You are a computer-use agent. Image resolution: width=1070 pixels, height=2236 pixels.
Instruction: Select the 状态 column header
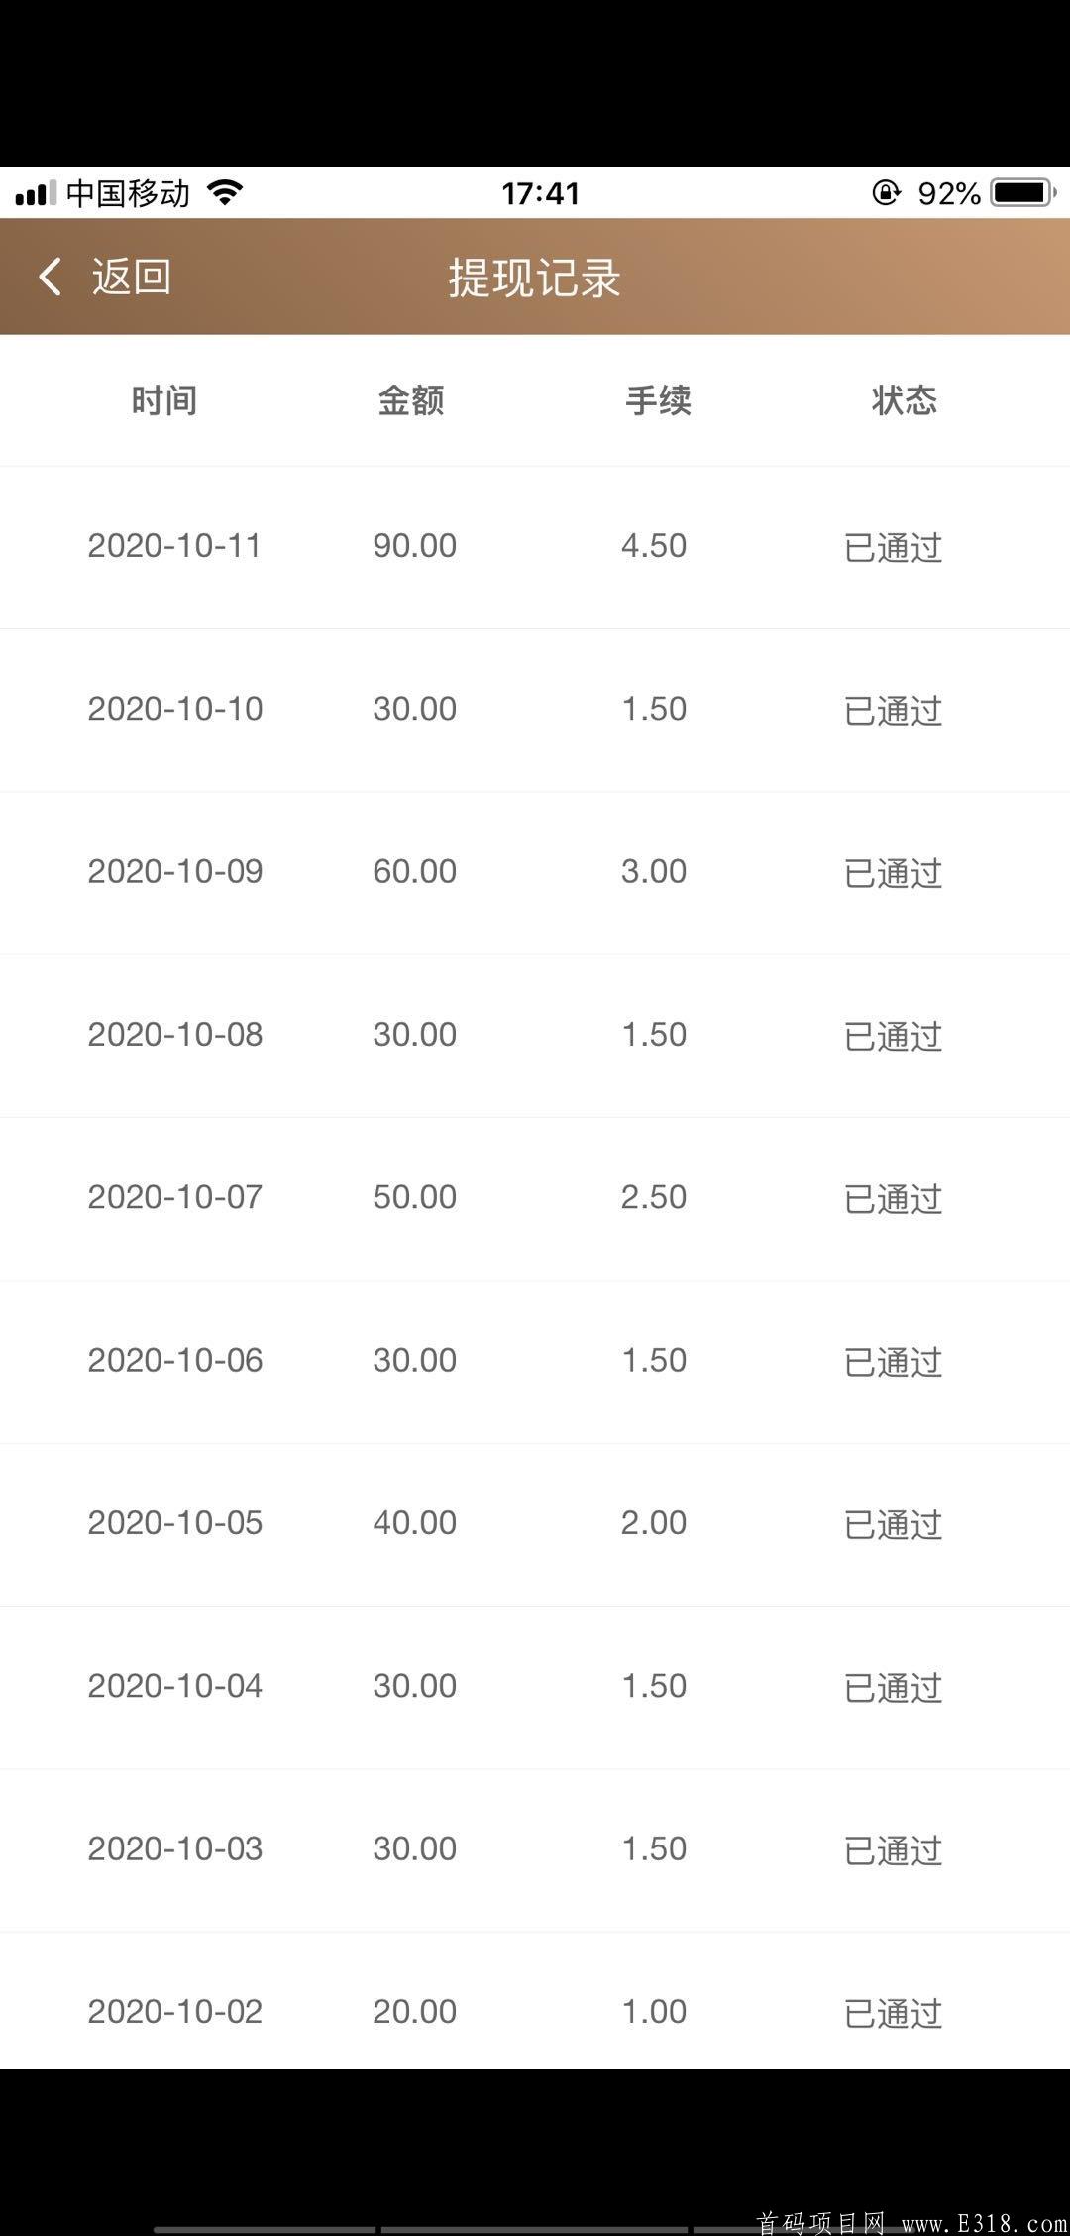click(905, 400)
